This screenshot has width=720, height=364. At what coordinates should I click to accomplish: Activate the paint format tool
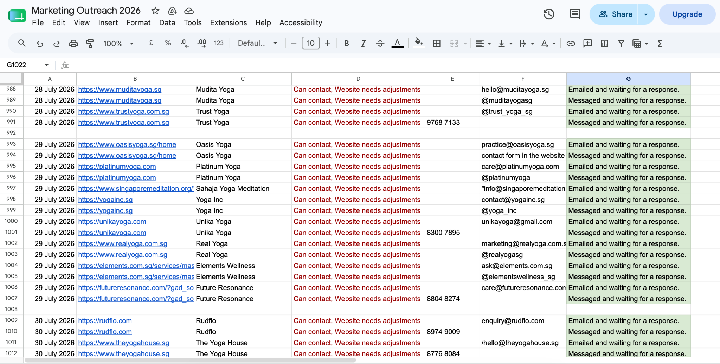coord(90,44)
